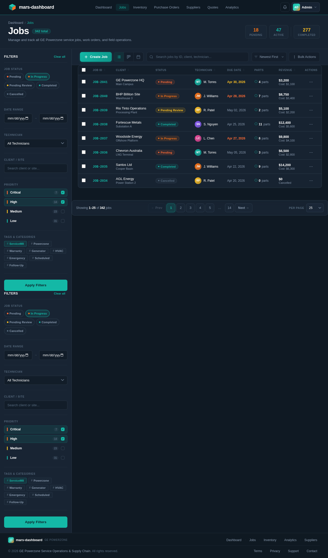This screenshot has height=558, width=328.
Task: Uncheck Critical priority in top filter panel
Action: [63, 192]
